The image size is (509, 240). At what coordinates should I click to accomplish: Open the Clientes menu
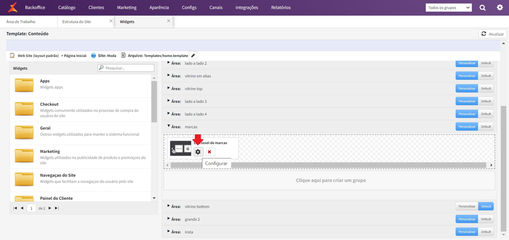pyautogui.click(x=96, y=8)
